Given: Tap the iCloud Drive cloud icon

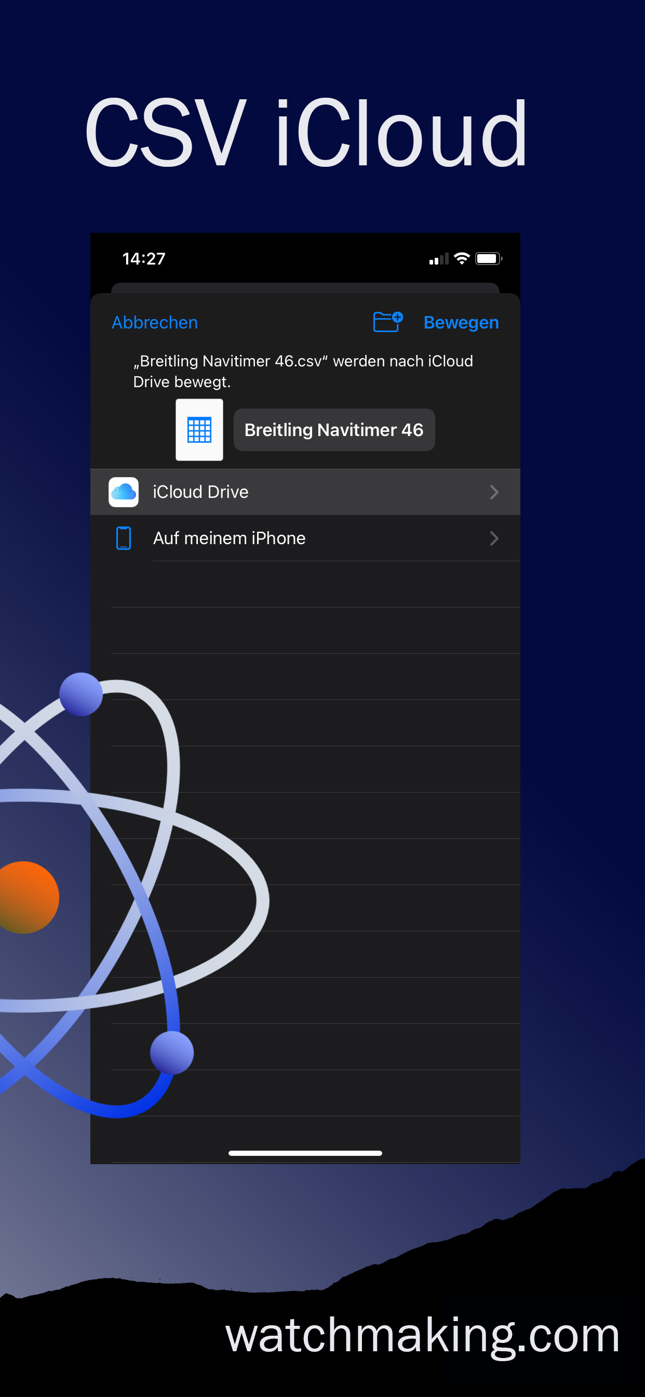Looking at the screenshot, I should [x=124, y=492].
